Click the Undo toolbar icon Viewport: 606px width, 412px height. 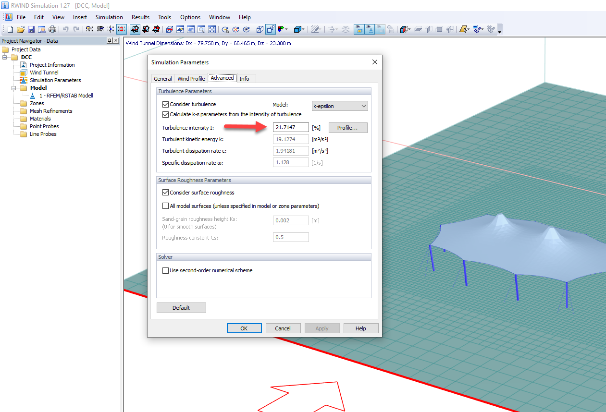point(65,29)
